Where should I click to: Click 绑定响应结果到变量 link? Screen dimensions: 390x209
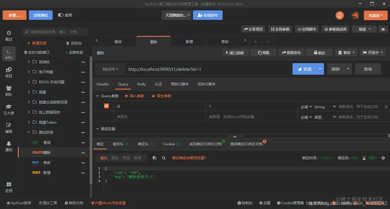click(189, 158)
